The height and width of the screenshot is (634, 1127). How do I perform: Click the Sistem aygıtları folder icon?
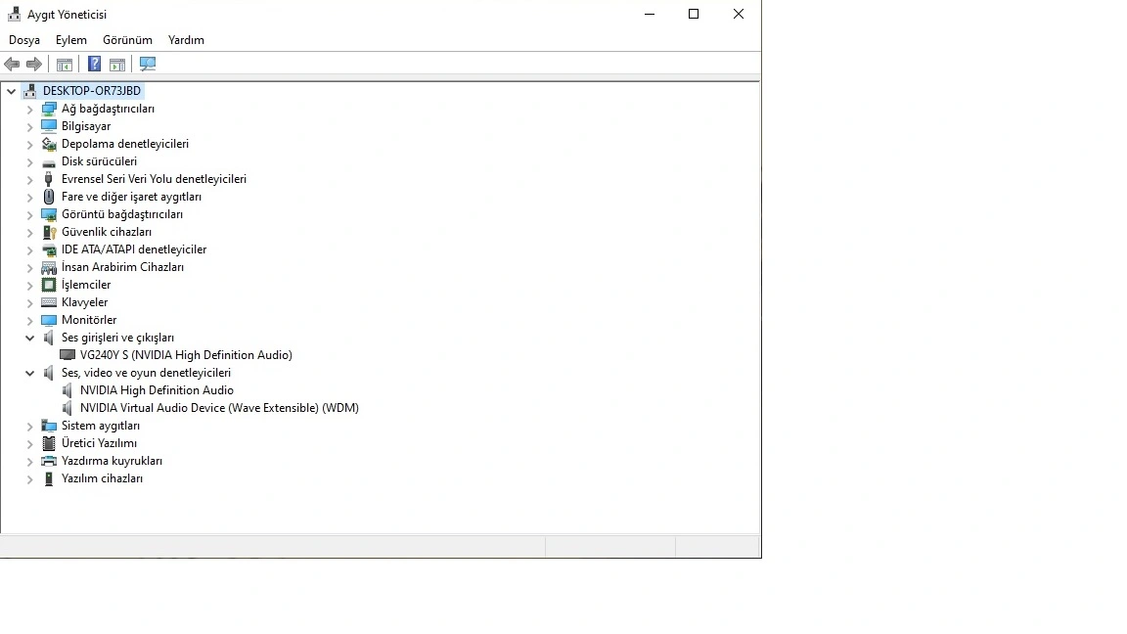pyautogui.click(x=49, y=426)
